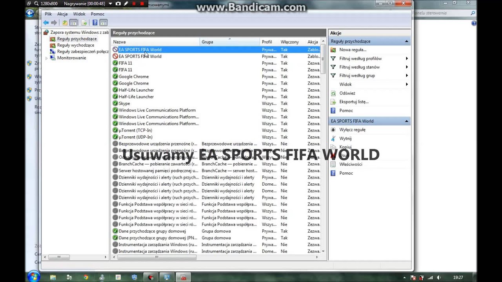The height and width of the screenshot is (282, 502).
Task: Select the second EA SPORTS FIFA World rule row
Action: click(216, 56)
